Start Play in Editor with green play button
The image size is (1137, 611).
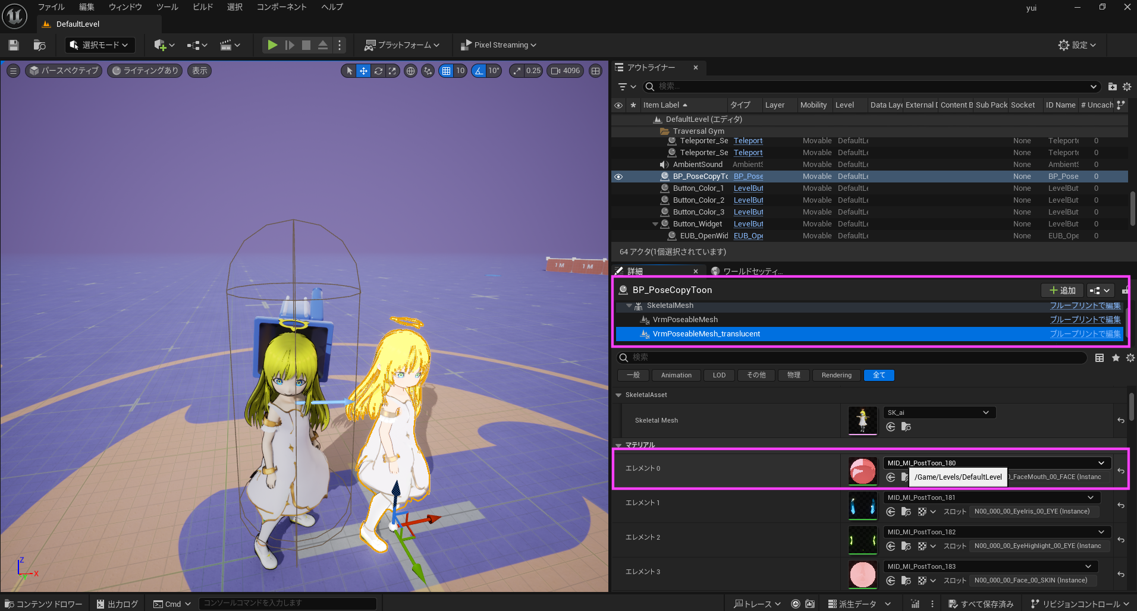tap(272, 45)
